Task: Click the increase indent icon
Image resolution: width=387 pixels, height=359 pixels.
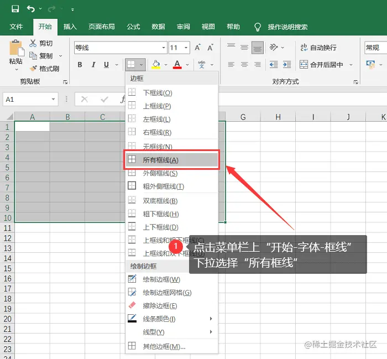Action: (x=286, y=65)
